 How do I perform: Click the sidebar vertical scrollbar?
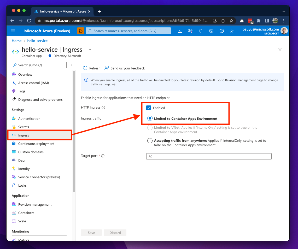(x=74, y=131)
